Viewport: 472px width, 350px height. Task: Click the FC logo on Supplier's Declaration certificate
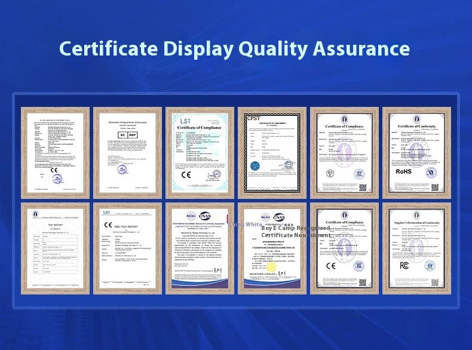(404, 265)
